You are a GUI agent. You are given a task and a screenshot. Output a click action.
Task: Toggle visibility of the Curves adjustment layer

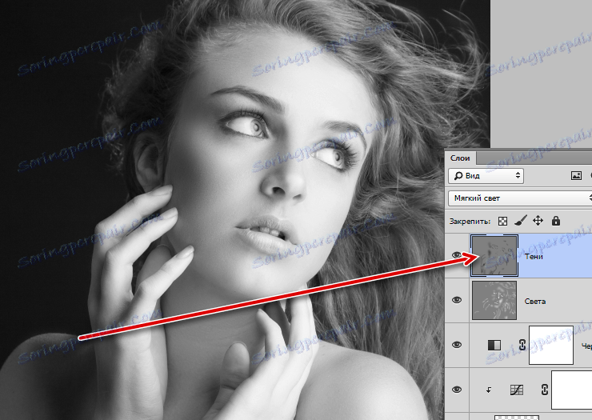457,390
